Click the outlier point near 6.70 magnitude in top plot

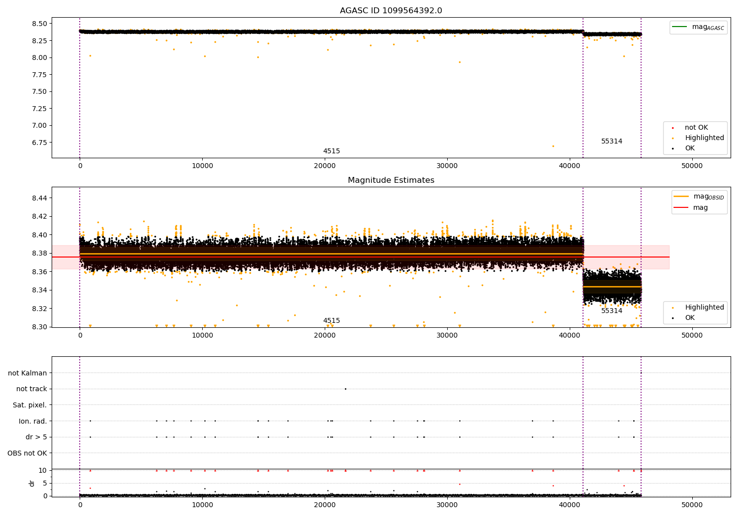click(x=553, y=146)
